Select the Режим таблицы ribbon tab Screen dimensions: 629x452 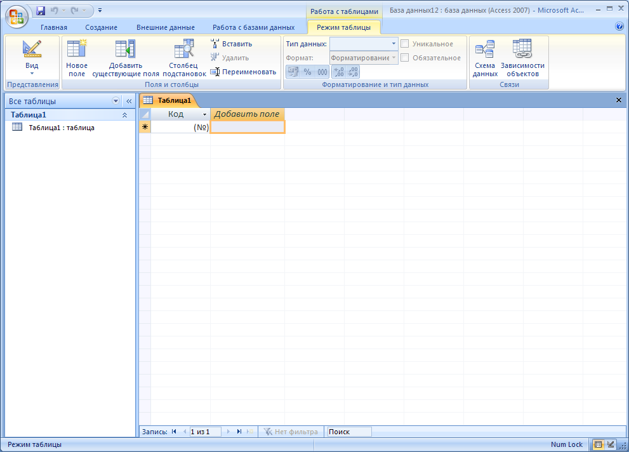coord(344,27)
